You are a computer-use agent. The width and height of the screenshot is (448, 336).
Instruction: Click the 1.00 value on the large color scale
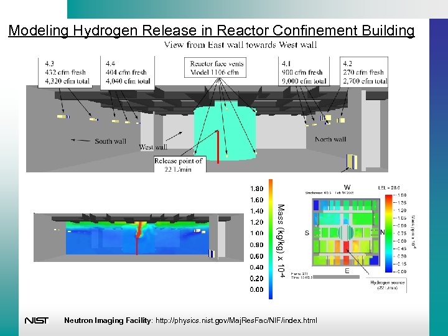pos(256,233)
